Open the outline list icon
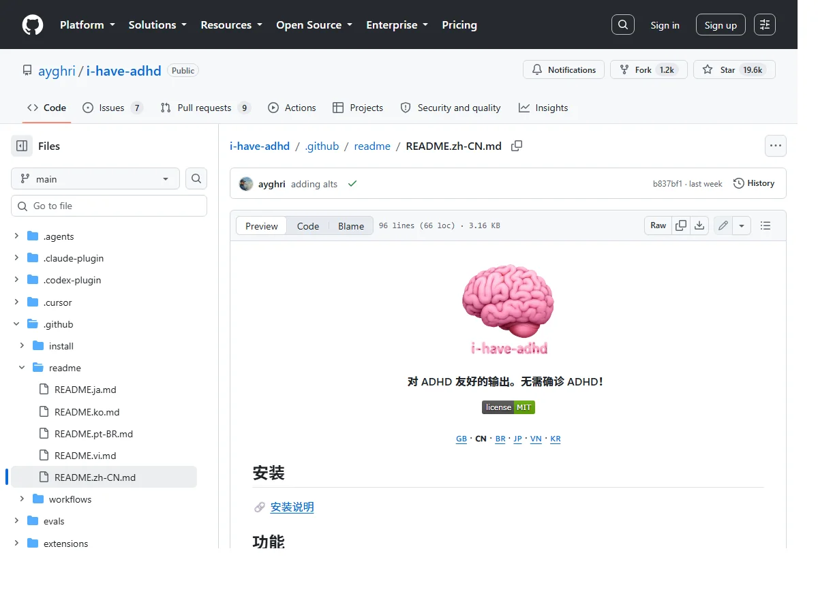 [x=766, y=225]
